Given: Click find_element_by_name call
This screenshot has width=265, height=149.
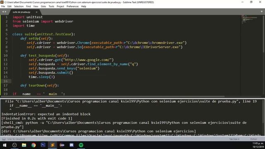Looking at the screenshot, I should pos(108,64).
